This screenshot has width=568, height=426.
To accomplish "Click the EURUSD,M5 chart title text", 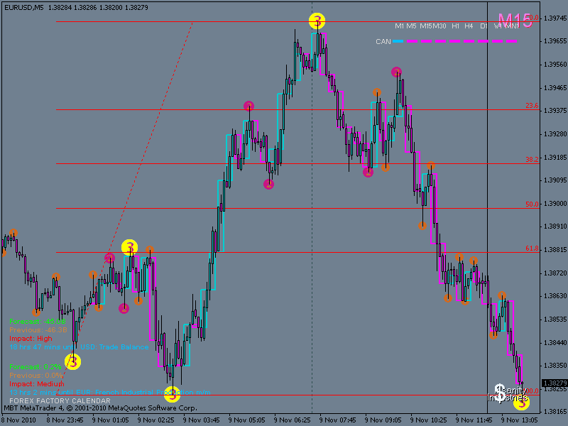I will click(x=24, y=7).
